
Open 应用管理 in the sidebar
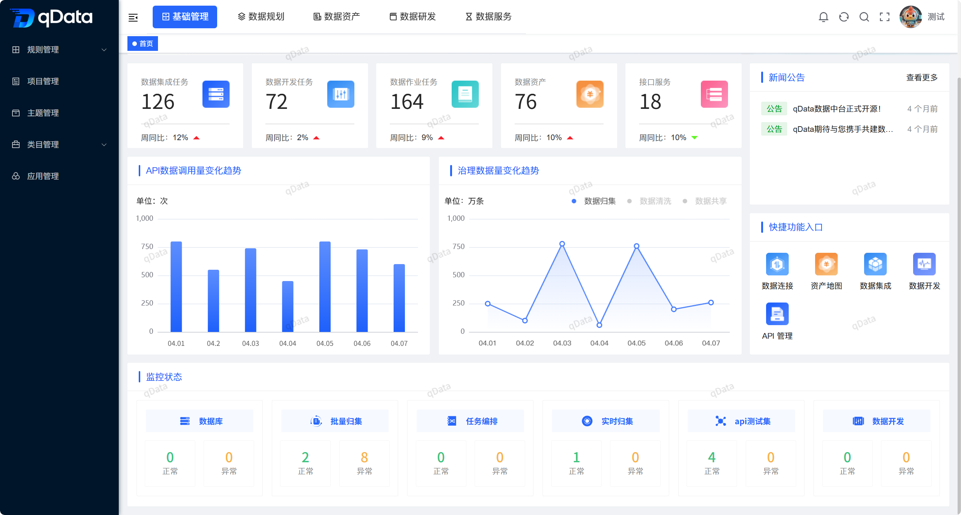click(59, 176)
